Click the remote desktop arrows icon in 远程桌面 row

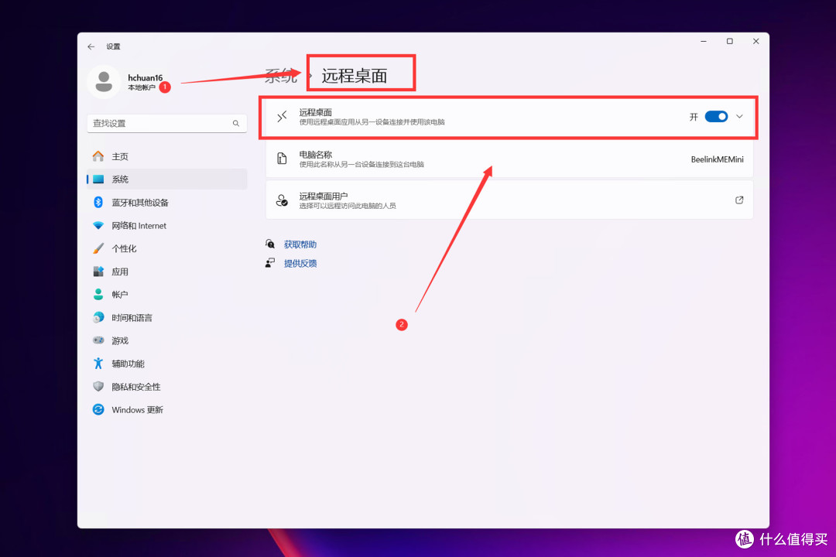tap(282, 117)
